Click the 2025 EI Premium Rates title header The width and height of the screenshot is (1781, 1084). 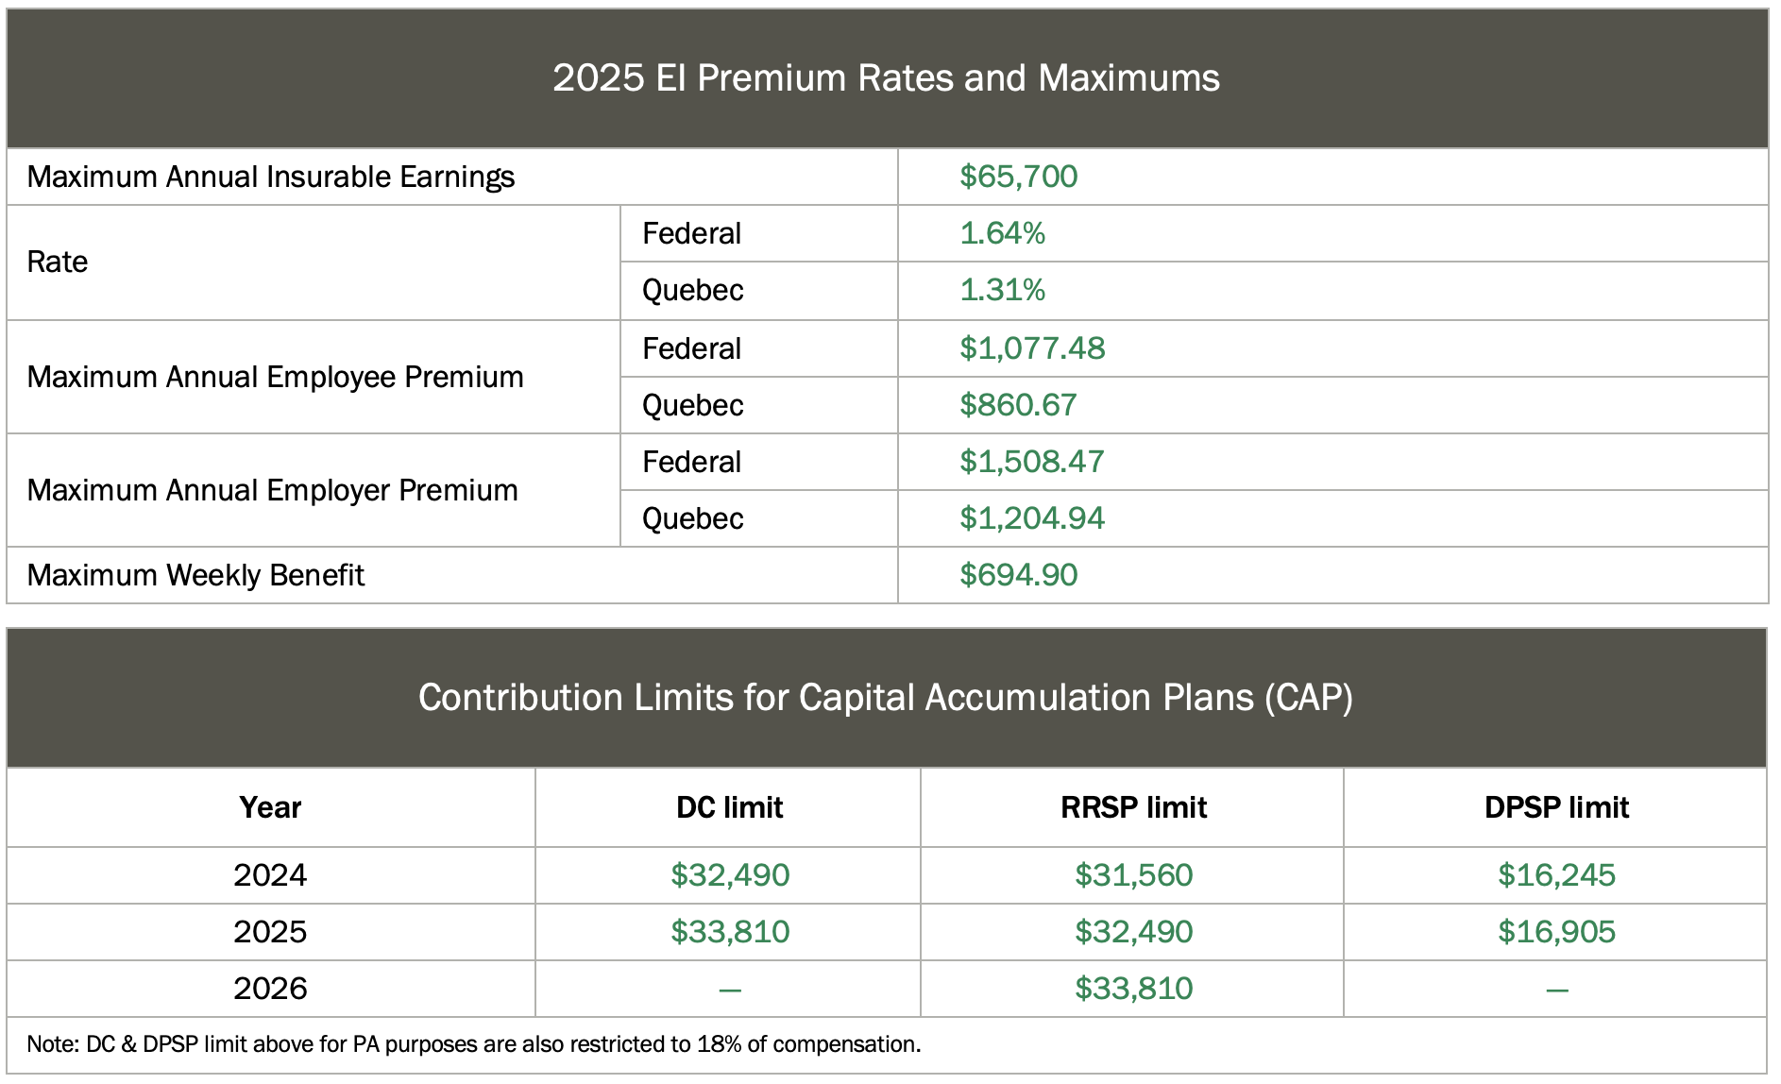click(886, 78)
